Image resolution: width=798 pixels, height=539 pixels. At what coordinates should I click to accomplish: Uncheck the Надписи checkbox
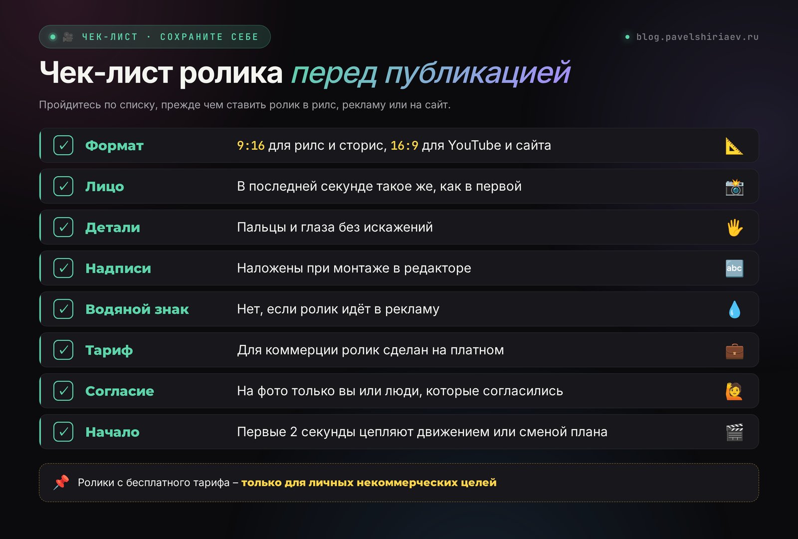point(63,268)
